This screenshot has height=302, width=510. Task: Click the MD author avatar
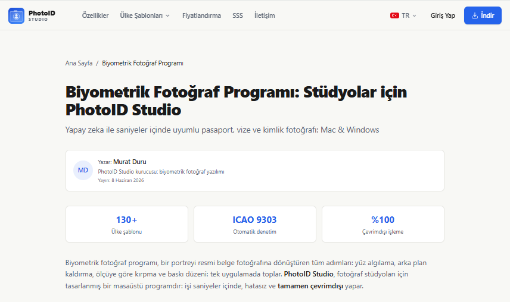pos(83,170)
